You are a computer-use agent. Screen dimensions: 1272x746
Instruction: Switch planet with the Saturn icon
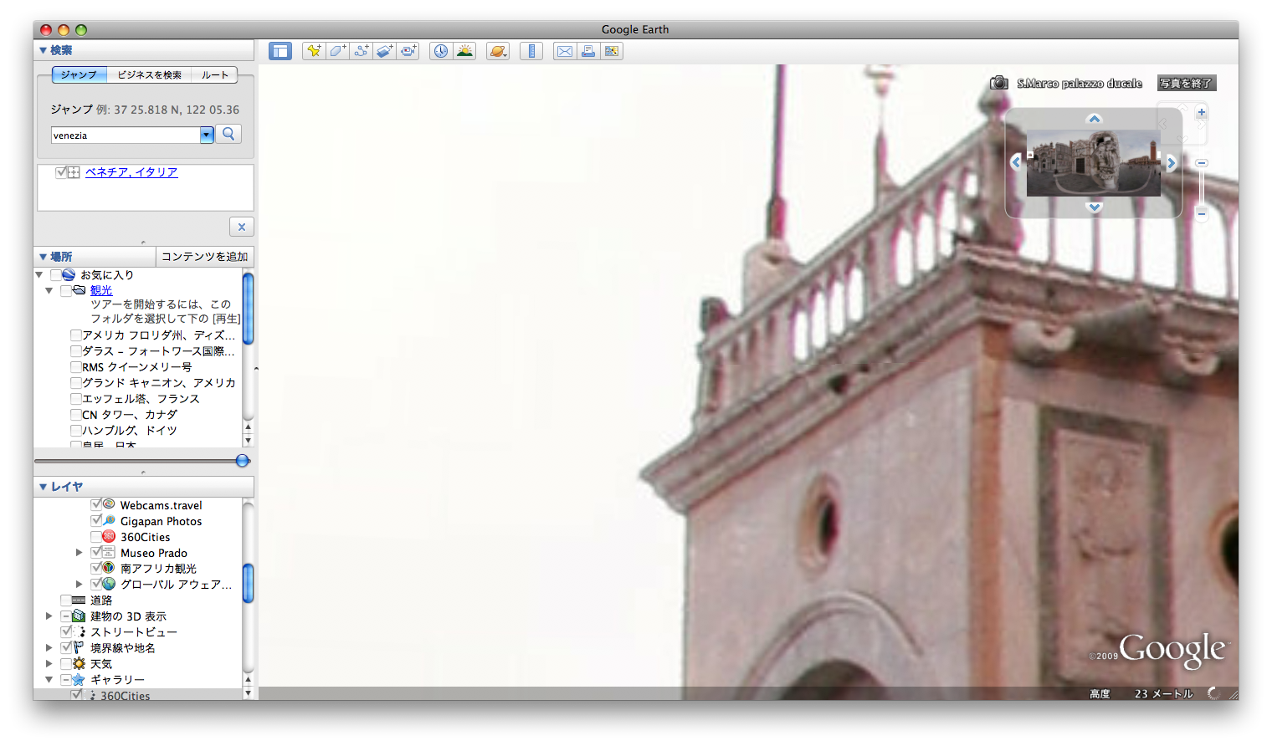(x=498, y=51)
